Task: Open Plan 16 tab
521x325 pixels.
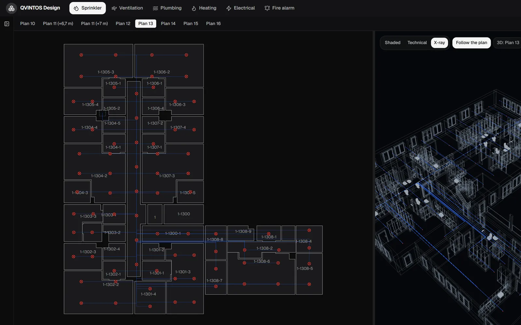Action: tap(213, 23)
